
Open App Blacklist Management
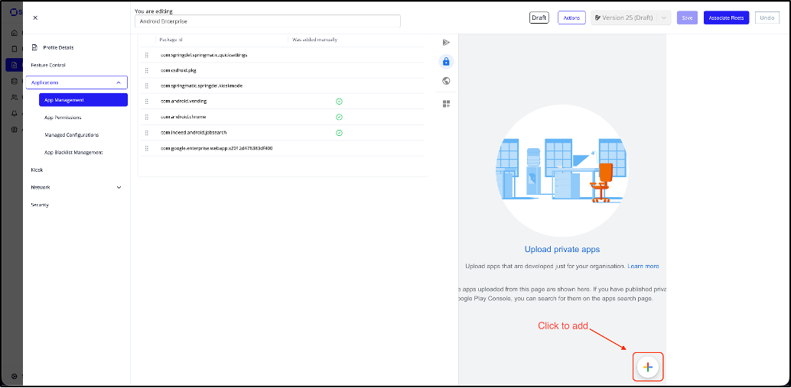(x=73, y=152)
